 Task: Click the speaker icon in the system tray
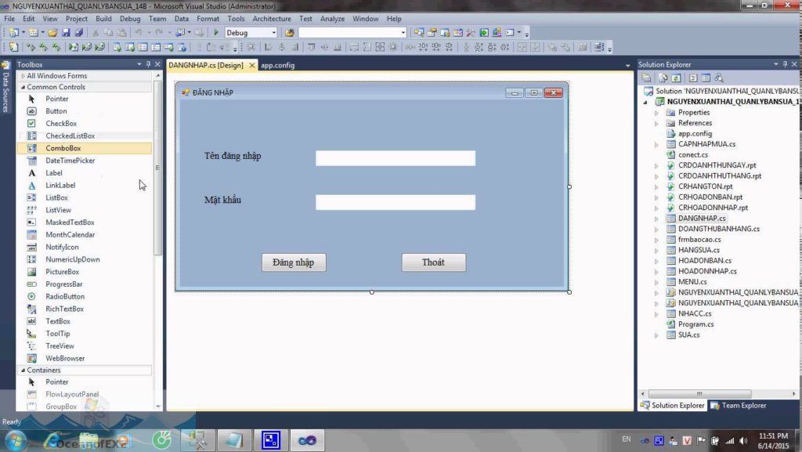[x=742, y=439]
